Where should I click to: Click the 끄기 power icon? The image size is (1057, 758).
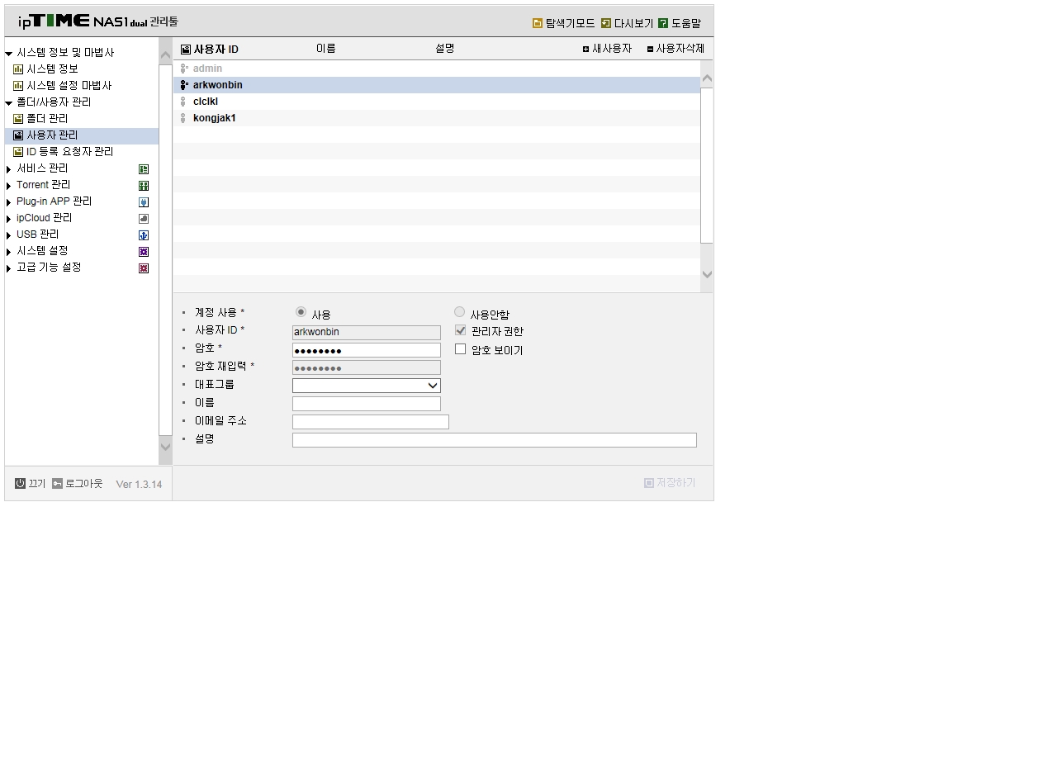(20, 483)
